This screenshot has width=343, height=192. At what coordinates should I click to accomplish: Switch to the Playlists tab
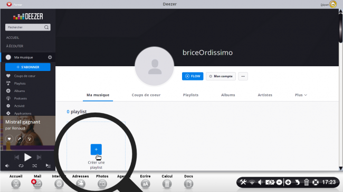(x=190, y=95)
